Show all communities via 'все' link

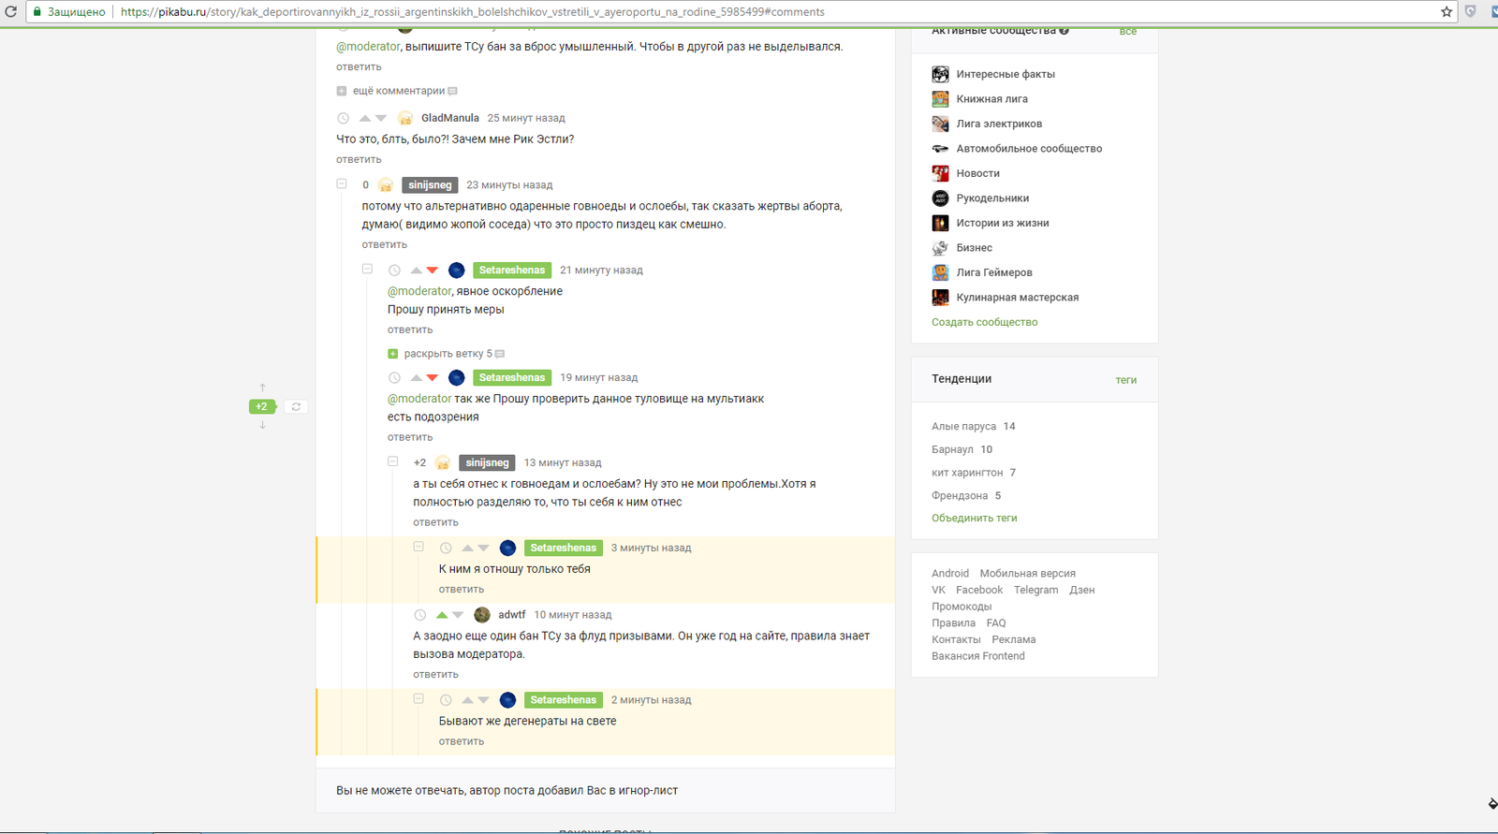click(x=1127, y=32)
